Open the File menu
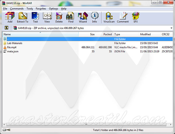 click(5, 8)
